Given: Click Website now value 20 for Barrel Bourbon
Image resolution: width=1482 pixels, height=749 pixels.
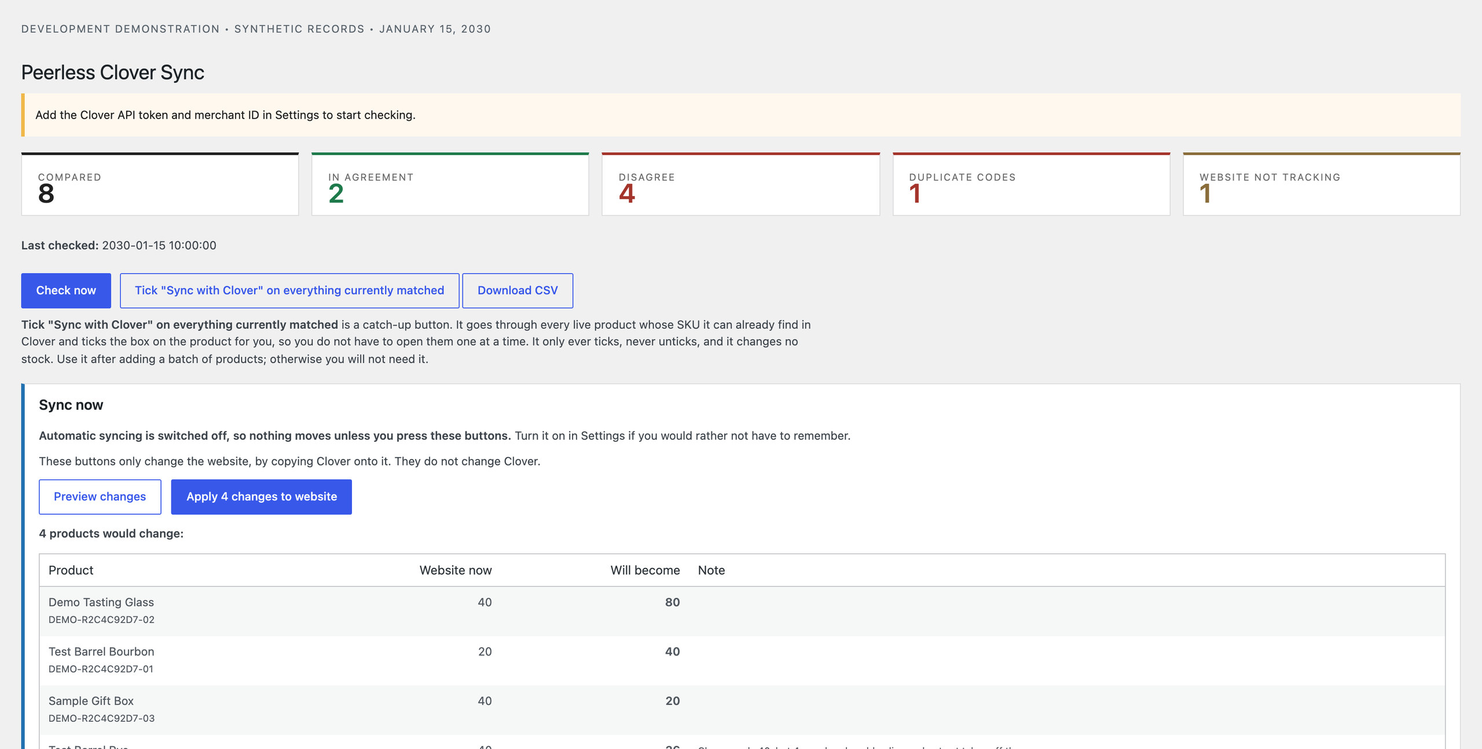Looking at the screenshot, I should pyautogui.click(x=485, y=651).
